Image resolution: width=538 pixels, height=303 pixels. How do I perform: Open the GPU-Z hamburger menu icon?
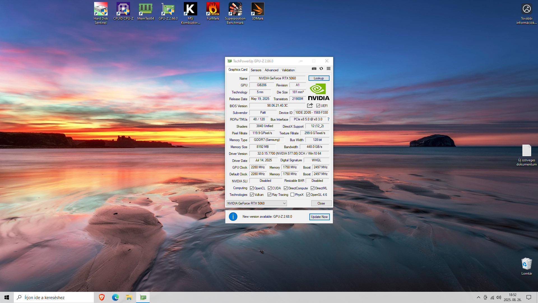[x=328, y=68]
